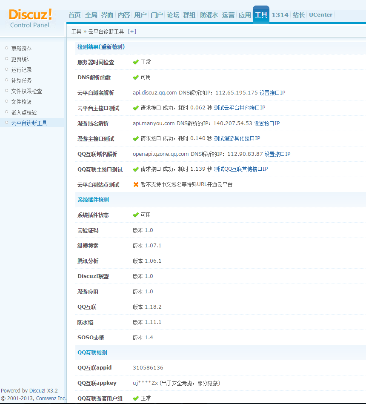Open the 界面 navigation tab
The width and height of the screenshot is (366, 404).
(107, 15)
